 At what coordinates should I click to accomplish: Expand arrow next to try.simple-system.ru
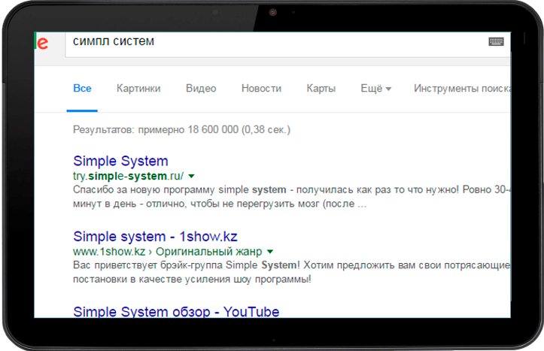tap(191, 176)
